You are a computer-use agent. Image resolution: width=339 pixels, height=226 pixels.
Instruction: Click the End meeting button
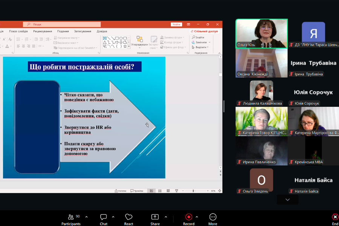[335, 219]
